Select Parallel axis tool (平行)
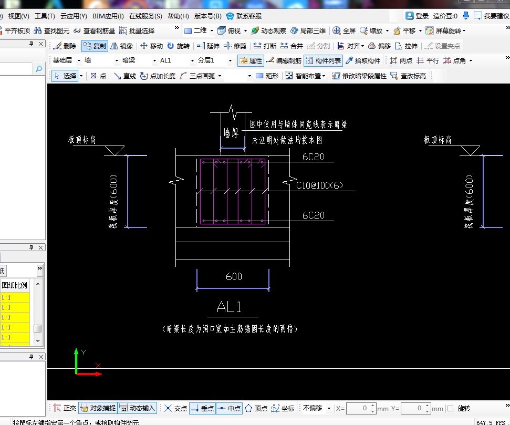 pos(428,60)
